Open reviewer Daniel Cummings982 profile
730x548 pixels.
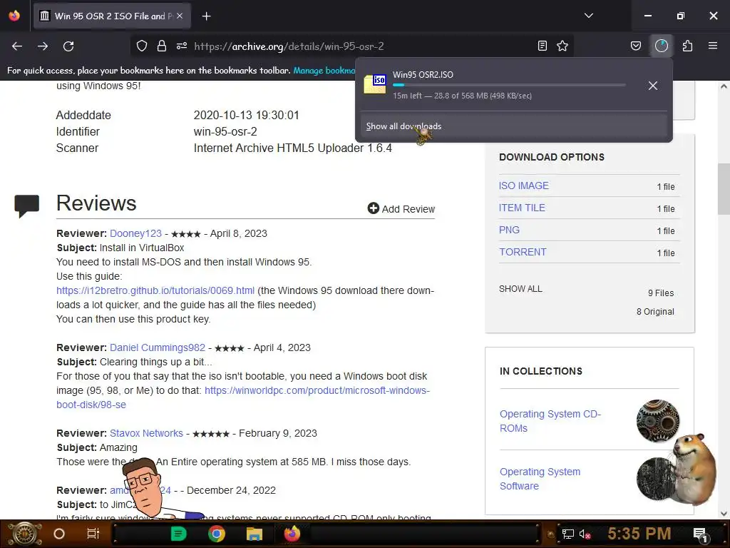(158, 347)
